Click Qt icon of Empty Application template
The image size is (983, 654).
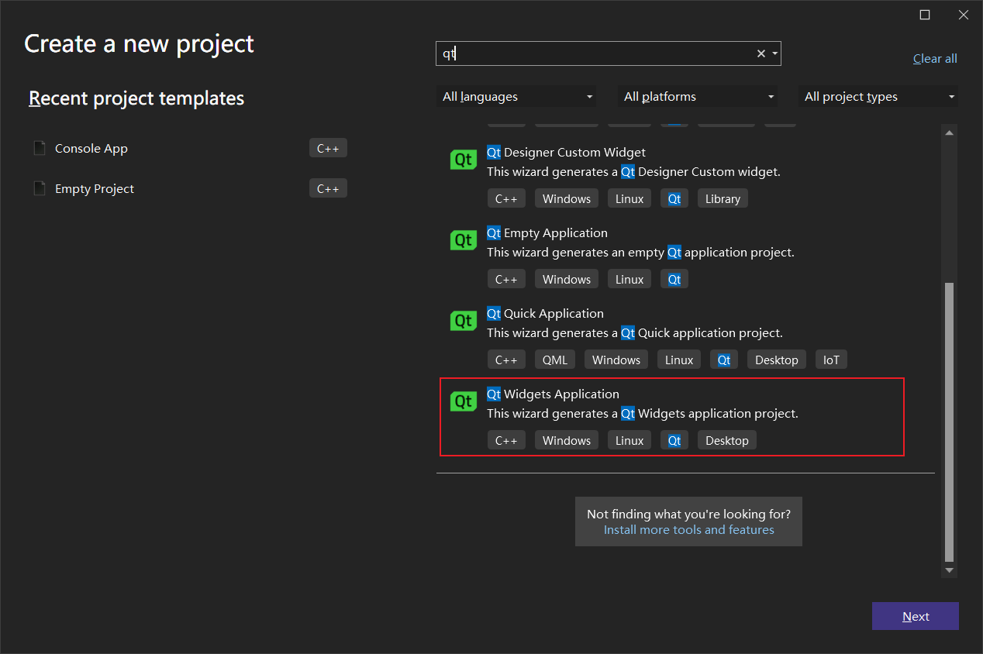tap(464, 240)
